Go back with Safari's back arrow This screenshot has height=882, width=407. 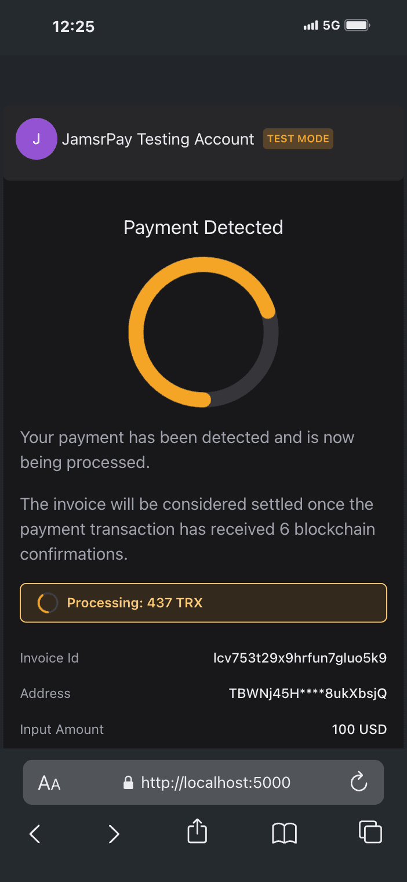(35, 834)
